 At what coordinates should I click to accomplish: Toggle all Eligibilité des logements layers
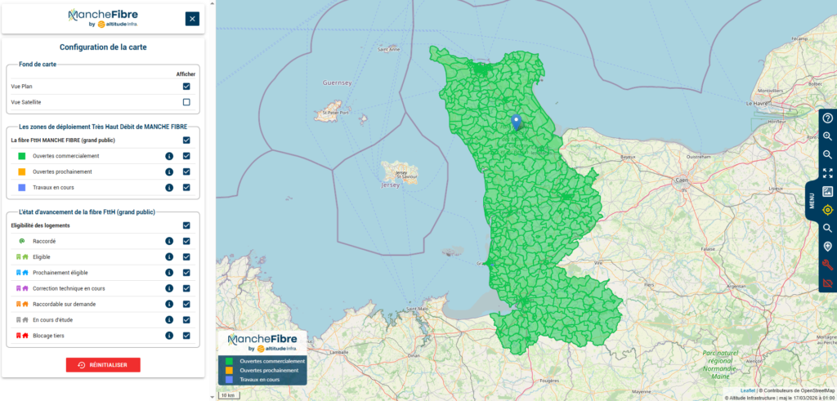186,225
